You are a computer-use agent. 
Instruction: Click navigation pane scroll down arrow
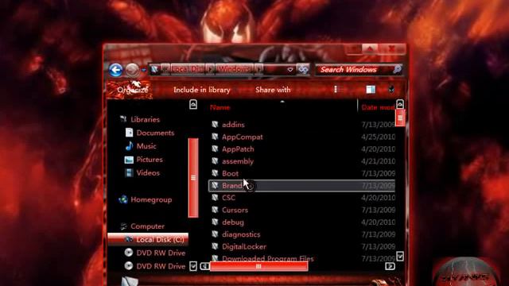193,266
